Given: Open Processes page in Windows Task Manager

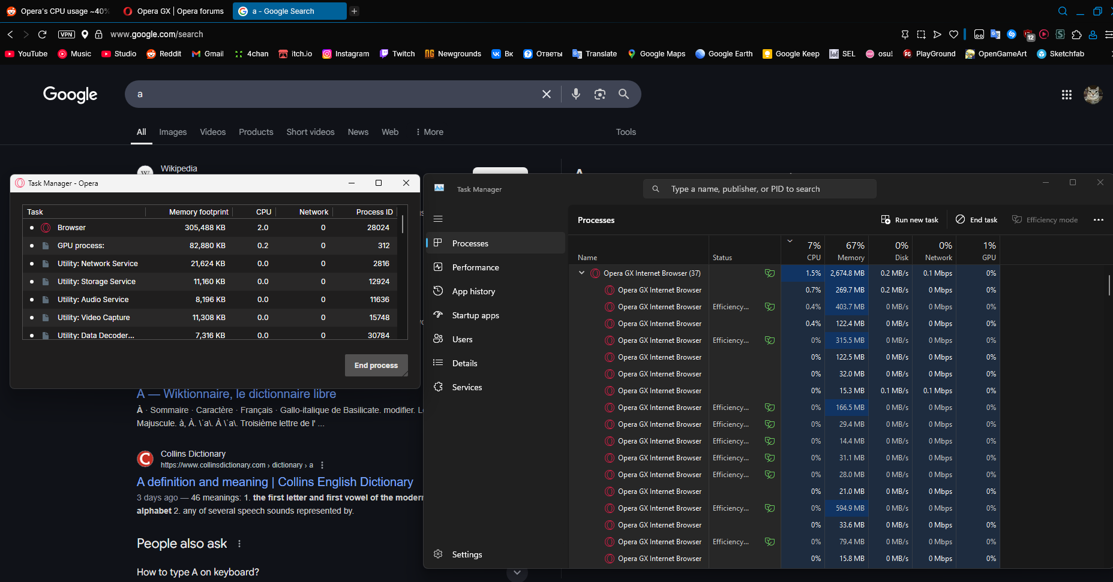Looking at the screenshot, I should [x=496, y=243].
